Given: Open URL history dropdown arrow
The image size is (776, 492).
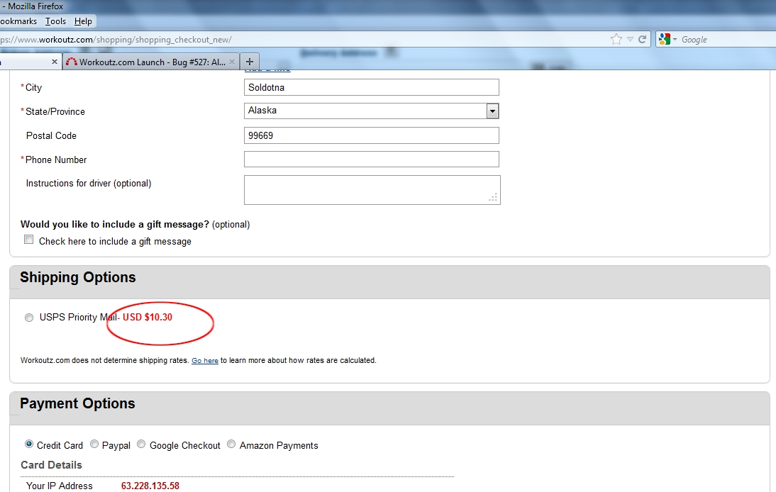Looking at the screenshot, I should click(630, 40).
